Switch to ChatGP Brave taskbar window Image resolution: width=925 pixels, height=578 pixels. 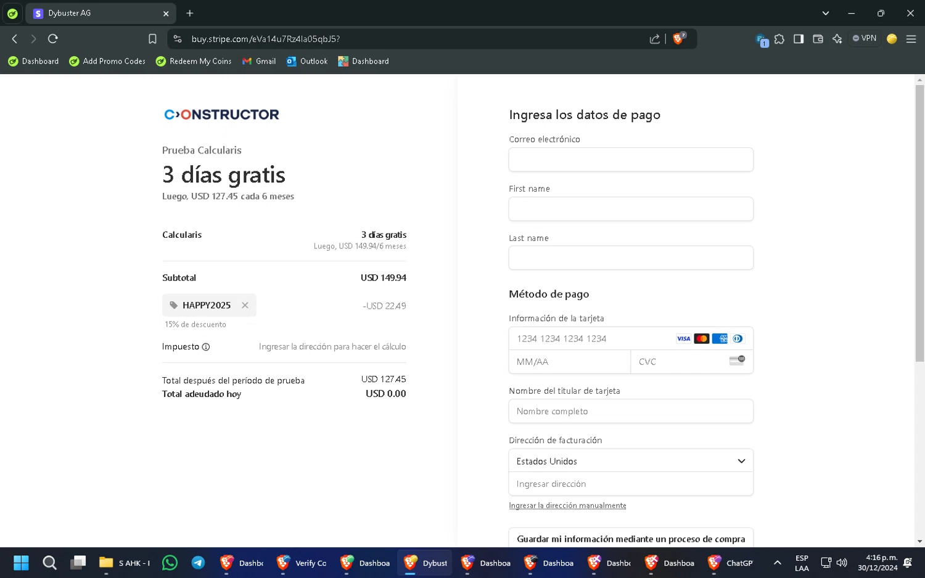731,563
